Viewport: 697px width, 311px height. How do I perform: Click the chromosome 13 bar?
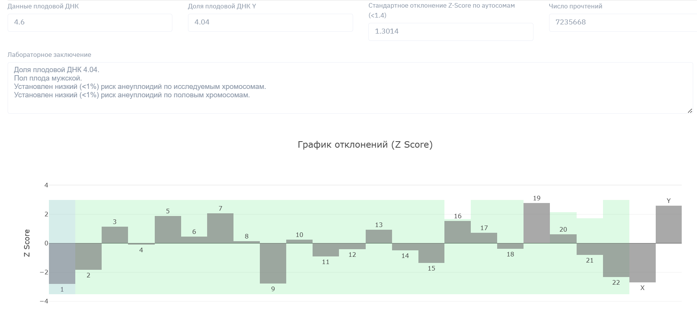point(379,237)
